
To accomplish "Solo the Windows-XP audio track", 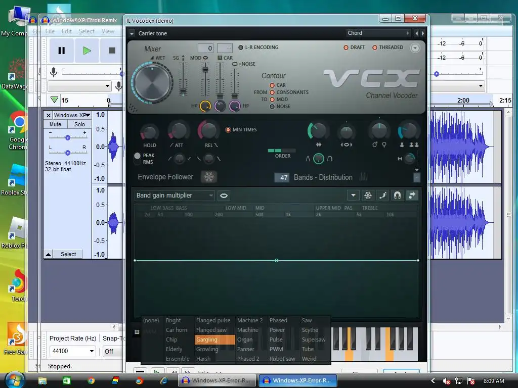I will pos(79,124).
